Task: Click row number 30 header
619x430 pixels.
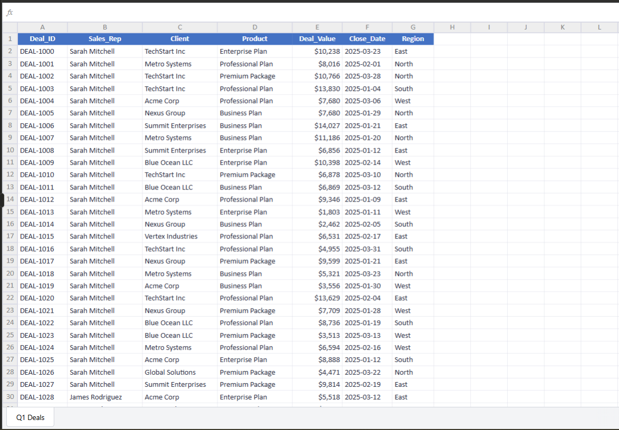Action: (9, 397)
